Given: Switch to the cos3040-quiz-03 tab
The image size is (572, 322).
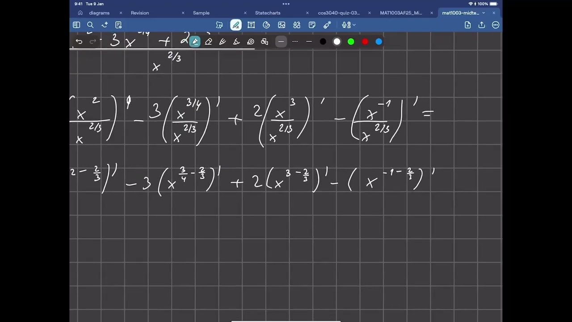Looking at the screenshot, I should click(339, 13).
